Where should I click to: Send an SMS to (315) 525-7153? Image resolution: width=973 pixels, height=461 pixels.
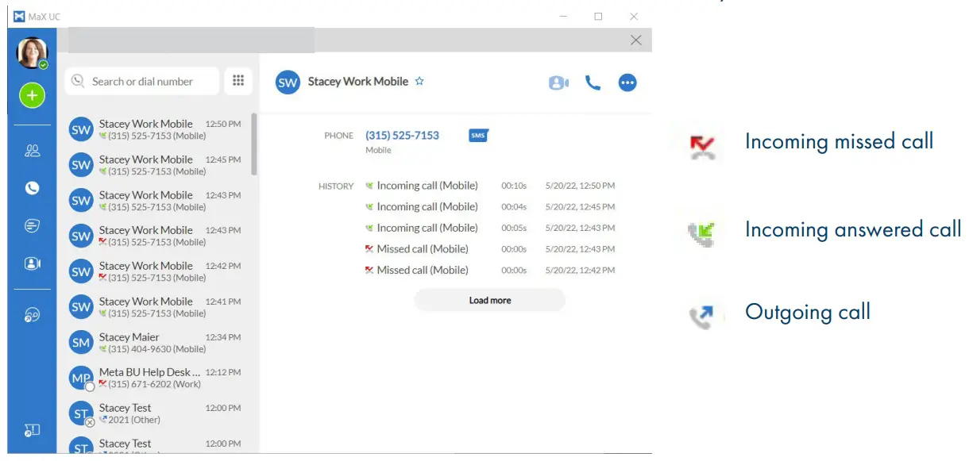tap(477, 136)
